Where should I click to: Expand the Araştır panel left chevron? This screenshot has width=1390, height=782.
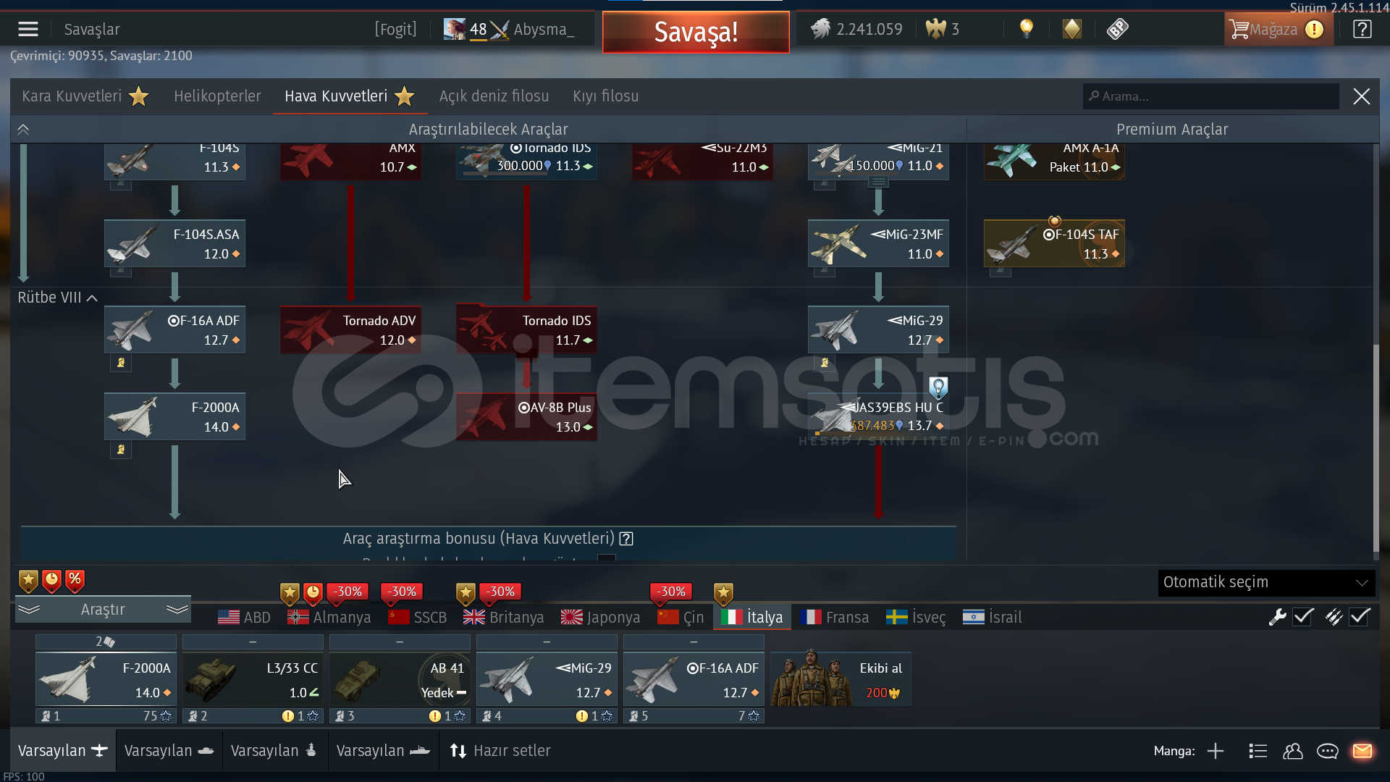[x=29, y=610]
